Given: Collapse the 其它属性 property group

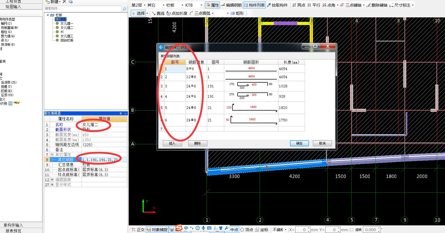Looking at the screenshot, I should 52,155.
